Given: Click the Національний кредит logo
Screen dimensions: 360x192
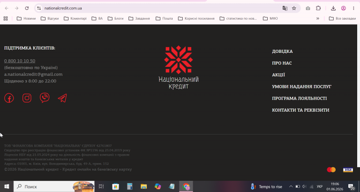Looking at the screenshot, I should (179, 67).
